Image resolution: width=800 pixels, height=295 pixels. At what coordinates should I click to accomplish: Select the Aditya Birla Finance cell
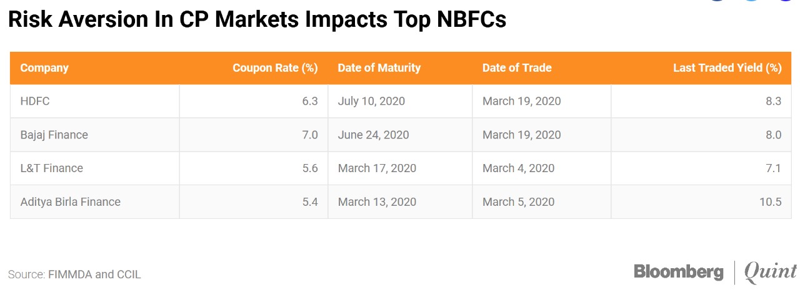[71, 202]
